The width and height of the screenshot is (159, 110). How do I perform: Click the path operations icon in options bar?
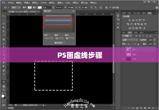[x=91, y=7]
